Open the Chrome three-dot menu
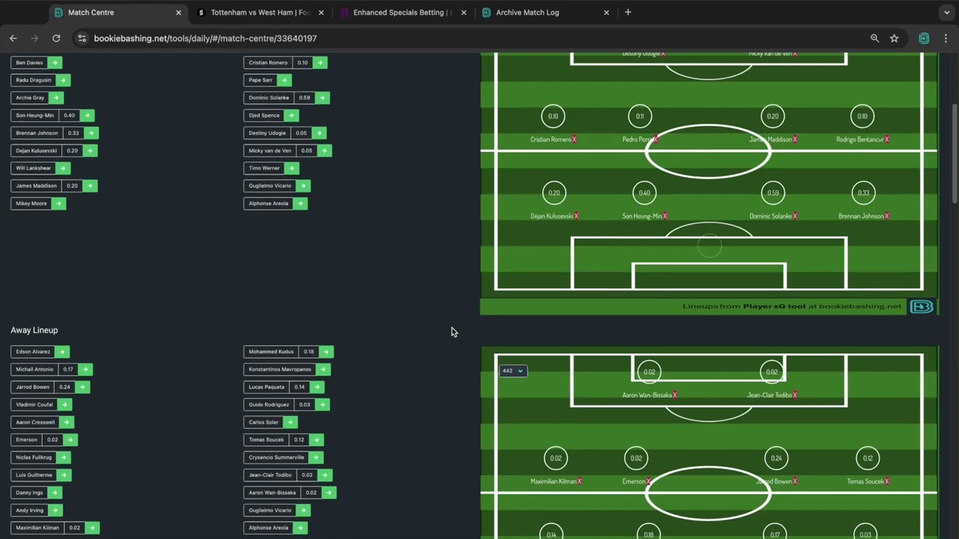This screenshot has height=539, width=959. (946, 38)
